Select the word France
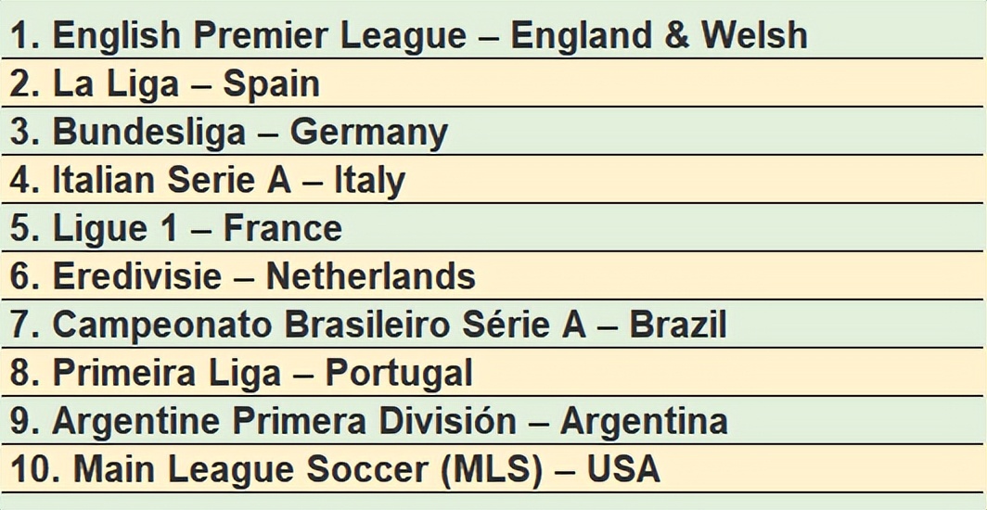This screenshot has height=510, width=987. pyautogui.click(x=282, y=229)
